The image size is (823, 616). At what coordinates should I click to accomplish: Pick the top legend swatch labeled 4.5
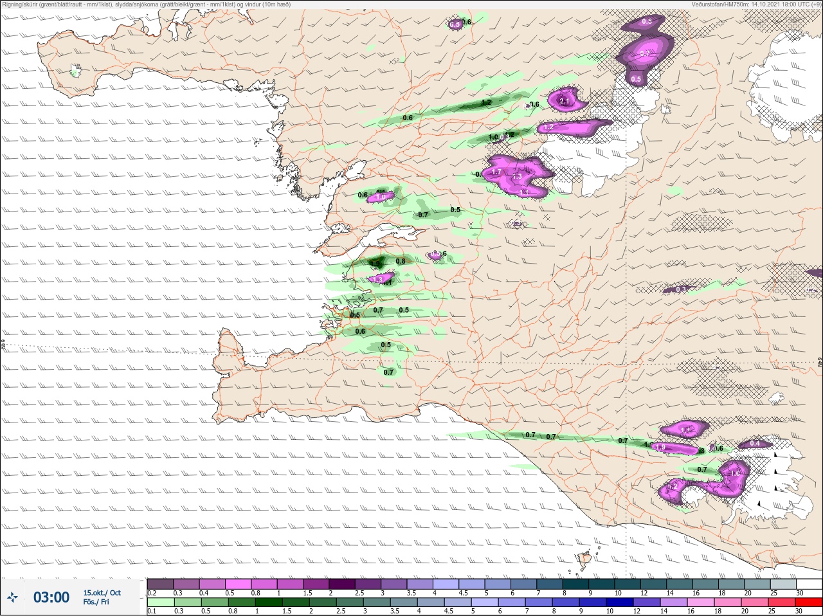click(x=472, y=584)
